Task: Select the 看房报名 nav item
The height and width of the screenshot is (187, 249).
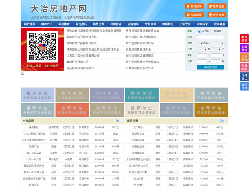Action: [x=81, y=24]
